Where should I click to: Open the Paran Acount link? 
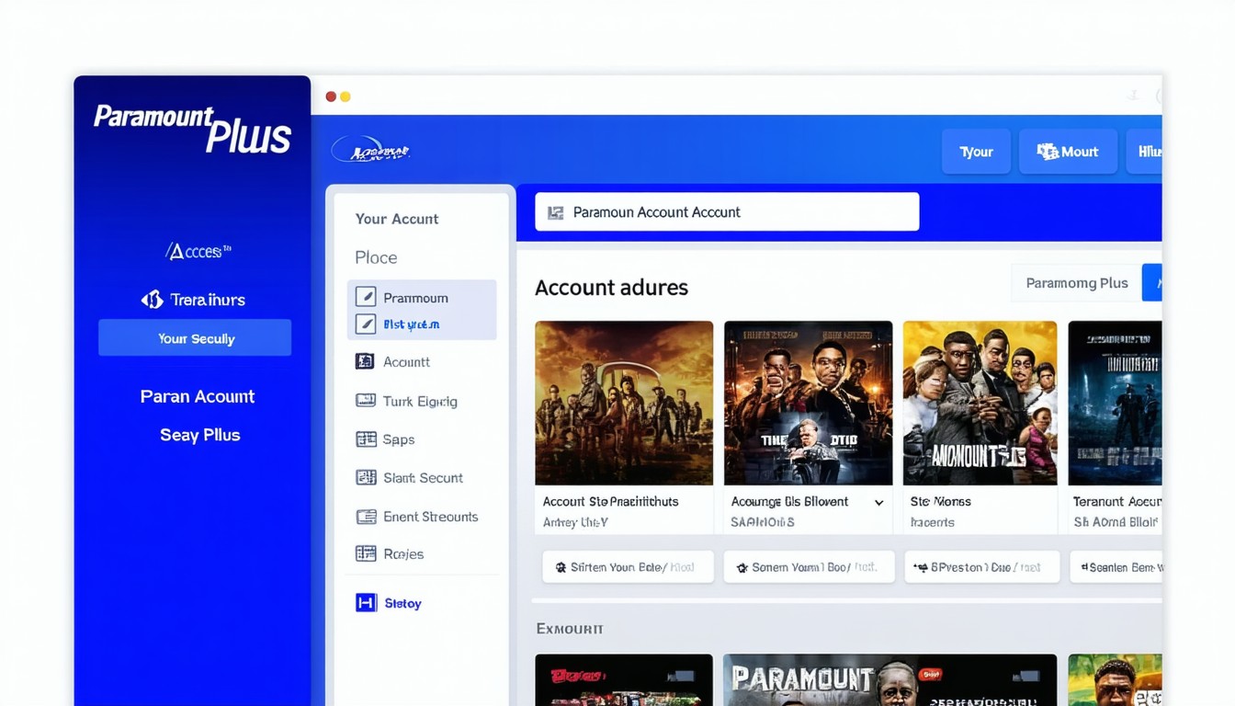197,396
